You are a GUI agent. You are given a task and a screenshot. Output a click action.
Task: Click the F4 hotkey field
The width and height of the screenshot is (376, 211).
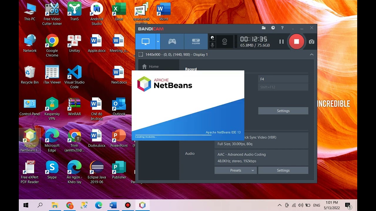click(283, 79)
